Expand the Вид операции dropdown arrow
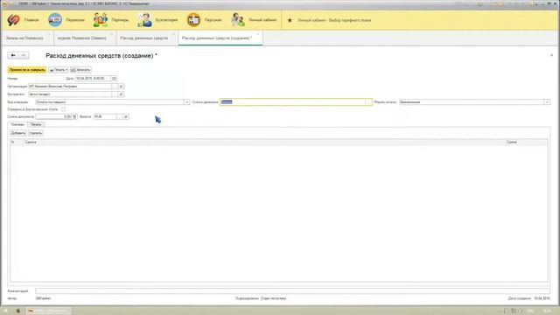Image resolution: width=560 pixels, height=315 pixels. click(186, 102)
